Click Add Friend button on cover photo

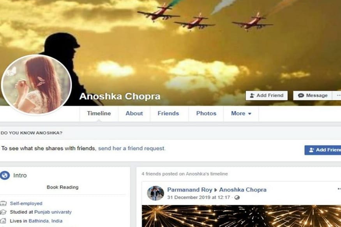click(267, 95)
